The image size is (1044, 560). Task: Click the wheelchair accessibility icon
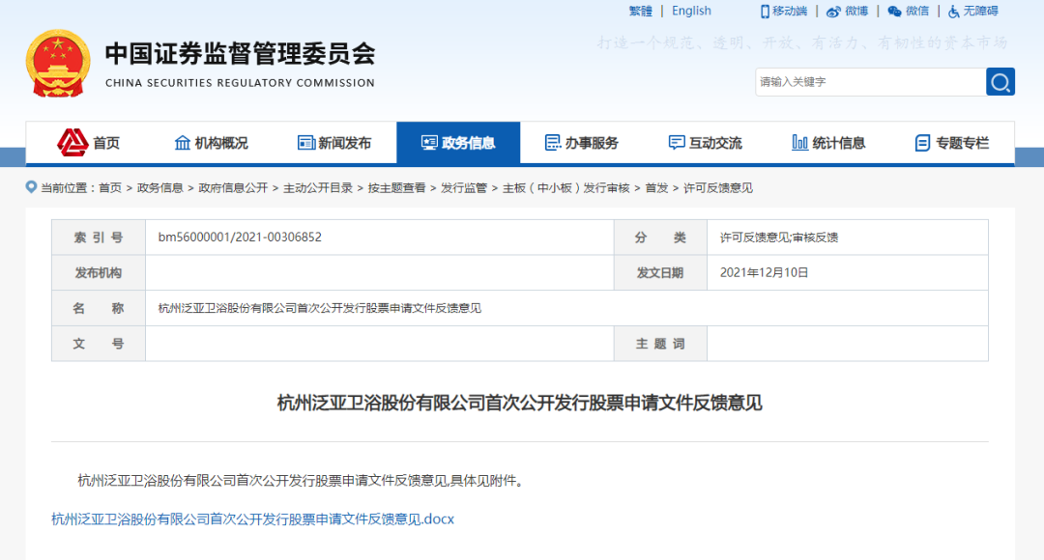[954, 12]
